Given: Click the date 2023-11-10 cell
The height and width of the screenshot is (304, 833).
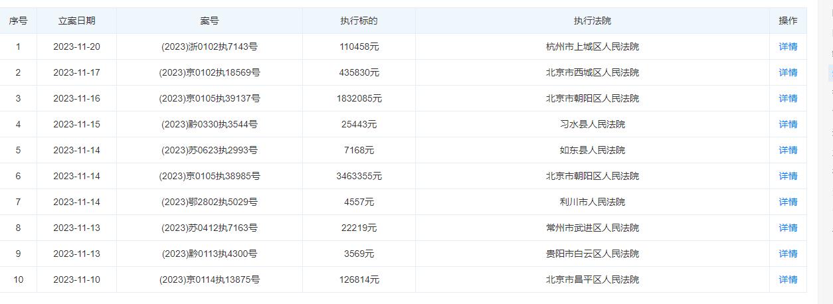Looking at the screenshot, I should pos(76,279).
